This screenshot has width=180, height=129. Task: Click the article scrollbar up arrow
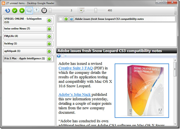click(175, 60)
